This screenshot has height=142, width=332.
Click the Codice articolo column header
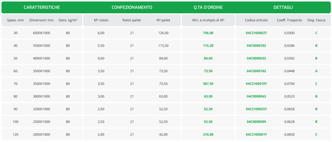[256, 20]
